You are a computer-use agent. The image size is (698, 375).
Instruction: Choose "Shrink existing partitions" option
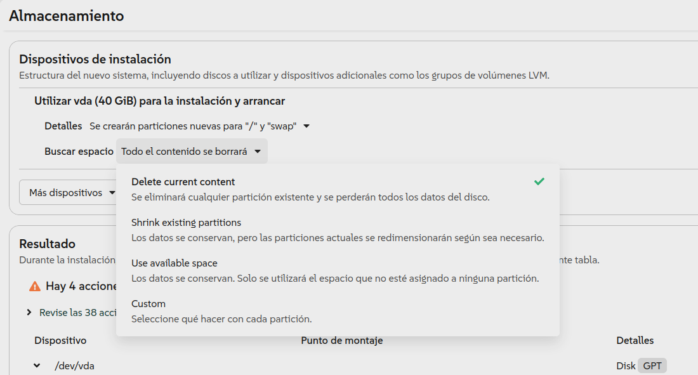click(186, 223)
